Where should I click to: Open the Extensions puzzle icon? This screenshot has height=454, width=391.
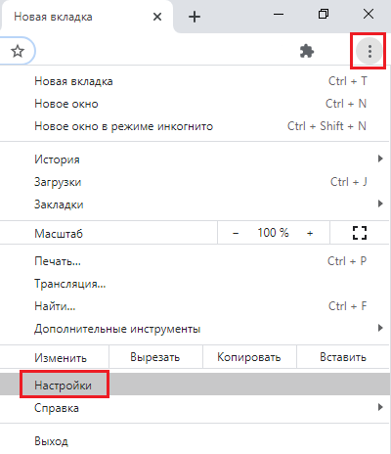307,51
